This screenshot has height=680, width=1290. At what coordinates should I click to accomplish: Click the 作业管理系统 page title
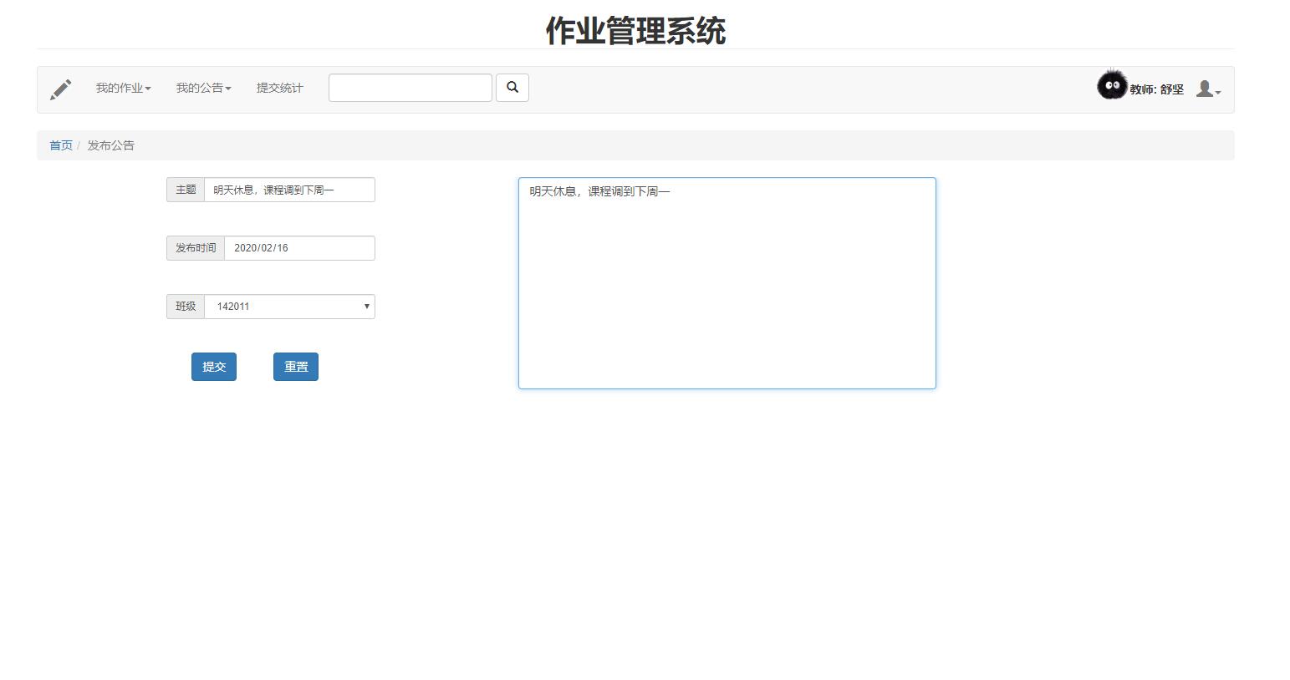click(x=635, y=31)
